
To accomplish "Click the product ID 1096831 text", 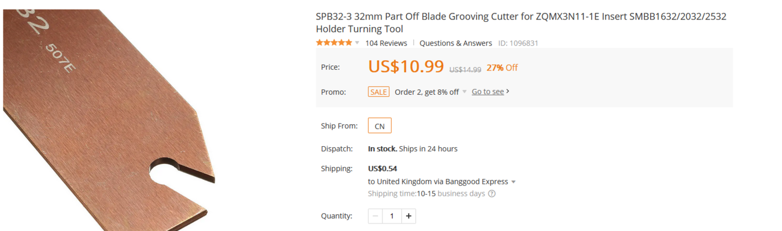I will [x=518, y=43].
